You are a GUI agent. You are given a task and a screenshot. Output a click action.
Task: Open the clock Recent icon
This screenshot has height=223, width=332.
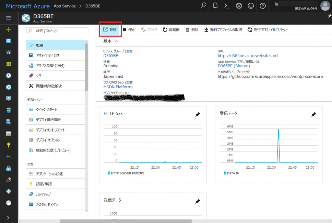(8, 75)
